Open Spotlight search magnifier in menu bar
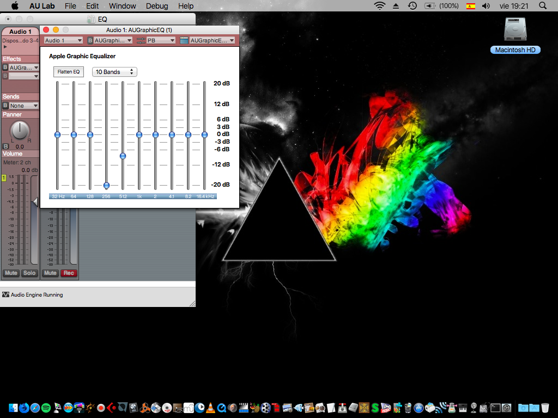 click(542, 6)
